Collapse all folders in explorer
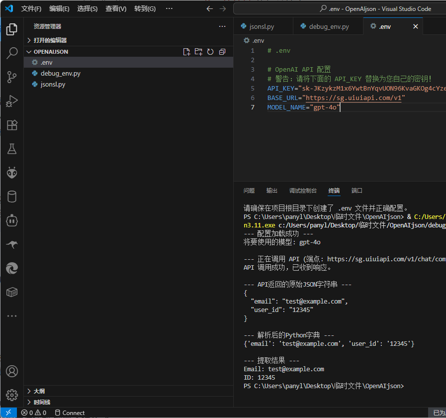Image resolution: width=446 pixels, height=418 pixels. 222,52
